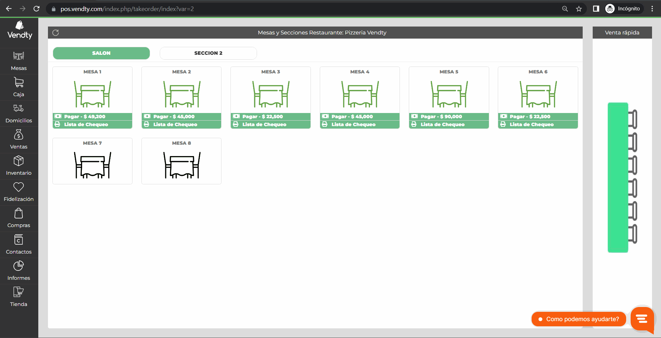Select the Mesa 4 table icon

pyautogui.click(x=360, y=94)
